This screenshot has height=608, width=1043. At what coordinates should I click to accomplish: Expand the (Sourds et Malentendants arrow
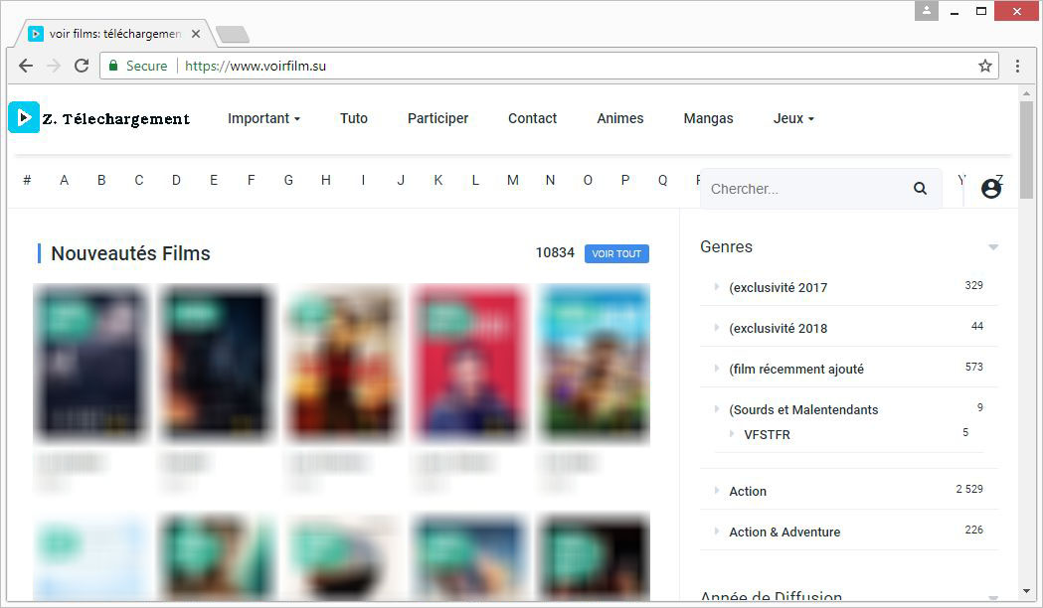point(717,409)
